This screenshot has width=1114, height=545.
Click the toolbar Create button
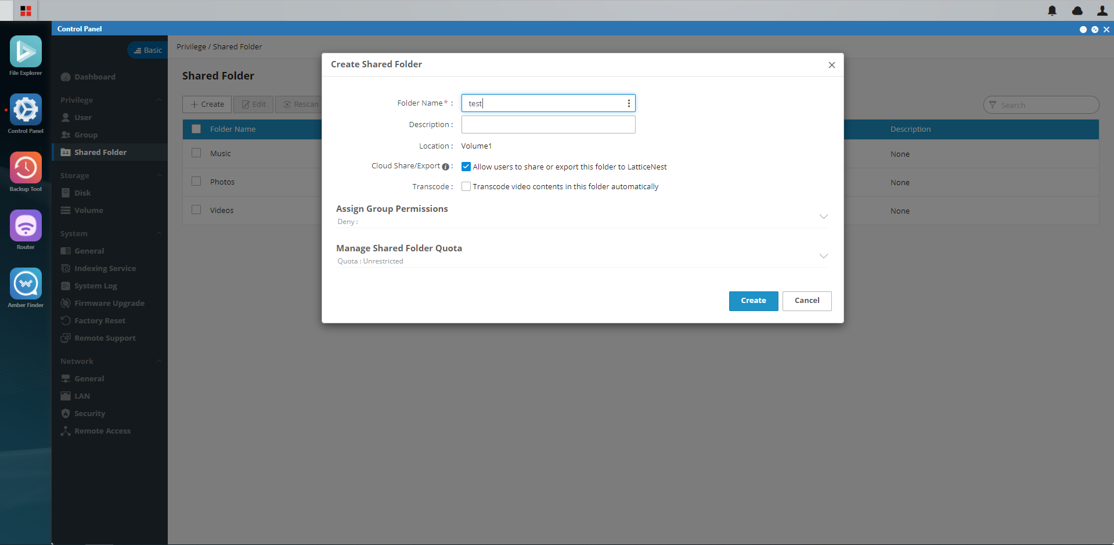pos(207,104)
